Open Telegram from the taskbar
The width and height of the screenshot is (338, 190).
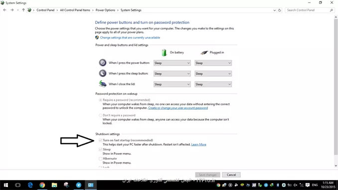click(x=78, y=185)
